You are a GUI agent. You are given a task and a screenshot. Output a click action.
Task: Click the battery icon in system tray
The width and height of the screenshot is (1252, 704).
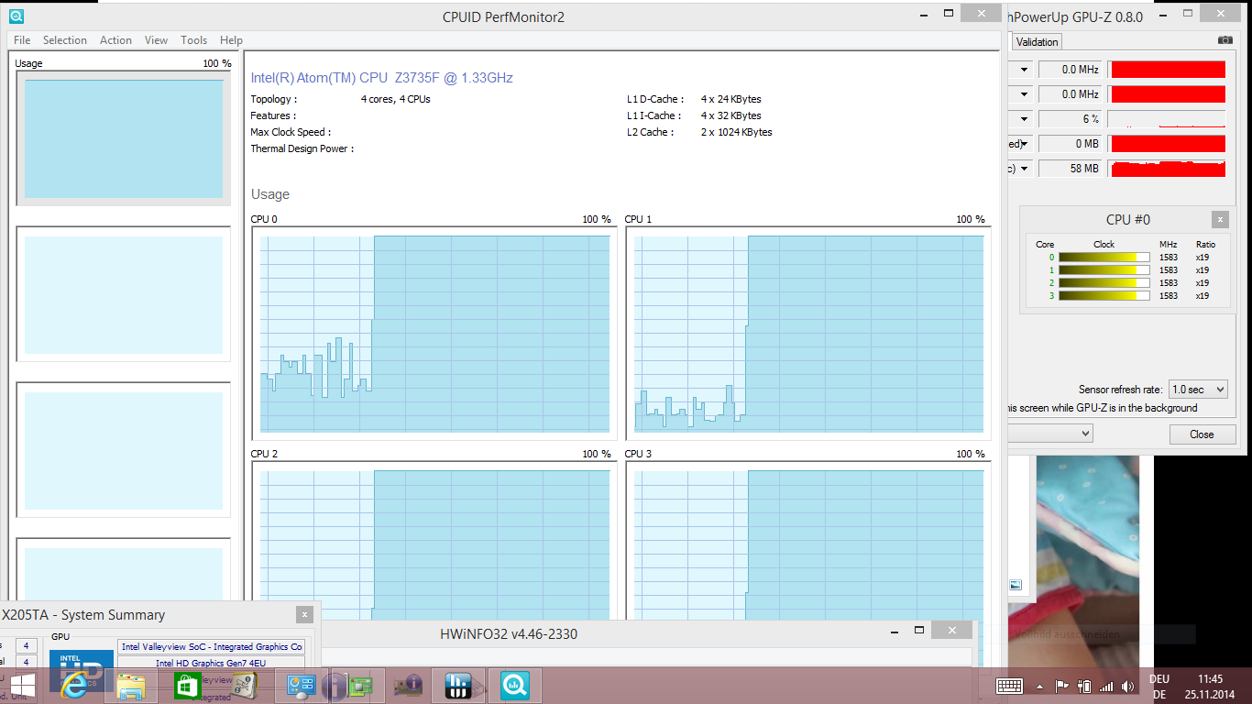coord(1084,686)
